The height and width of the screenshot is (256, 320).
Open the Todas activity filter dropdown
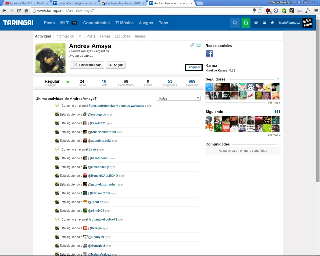[x=179, y=98]
